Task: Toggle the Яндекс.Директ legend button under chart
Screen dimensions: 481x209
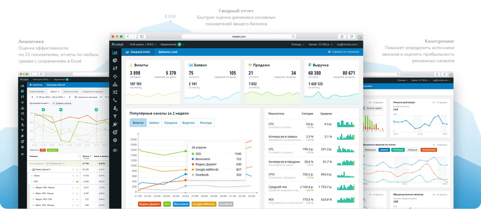Action: (149, 204)
